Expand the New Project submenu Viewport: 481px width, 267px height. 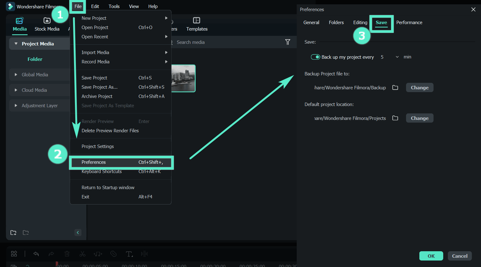[166, 18]
